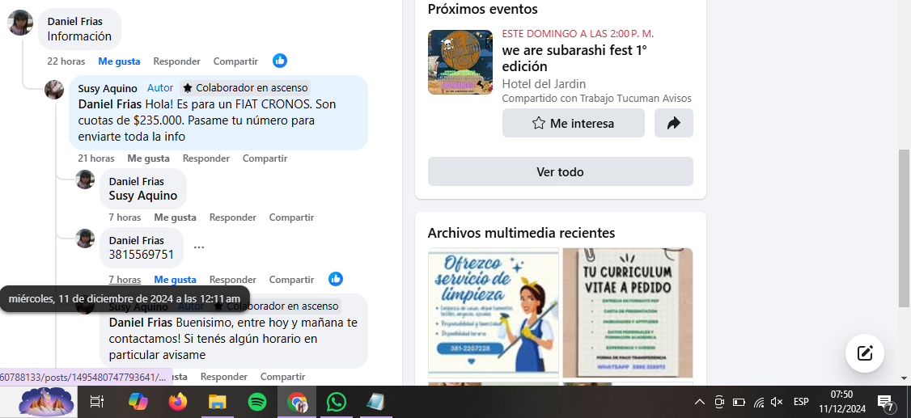Toggle 'Me interesa' for the subarashi fest event
The image size is (911, 418).
(x=573, y=123)
